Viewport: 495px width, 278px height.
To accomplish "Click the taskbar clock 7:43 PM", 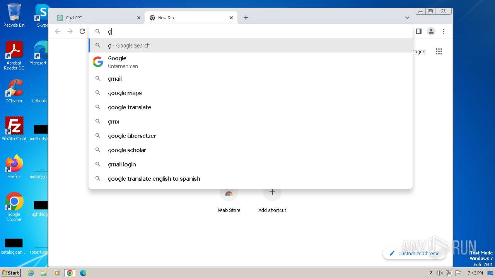I will pos(475,273).
